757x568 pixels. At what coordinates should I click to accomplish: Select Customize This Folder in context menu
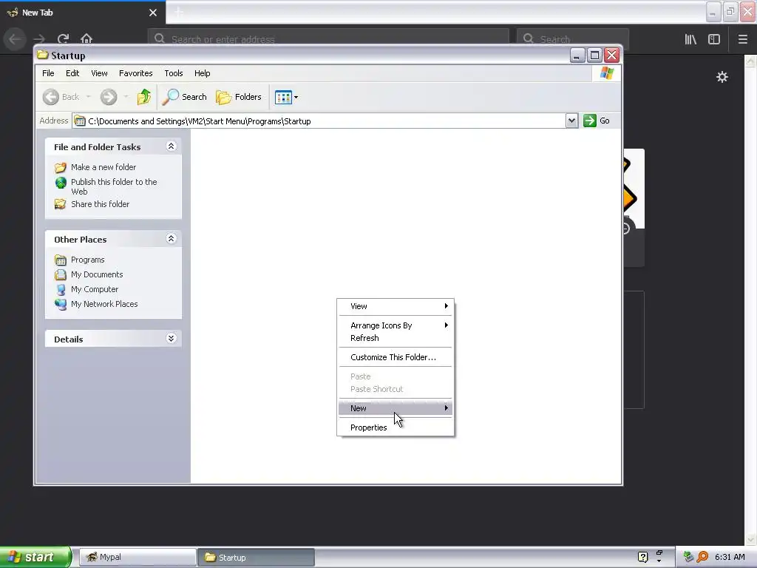point(396,357)
